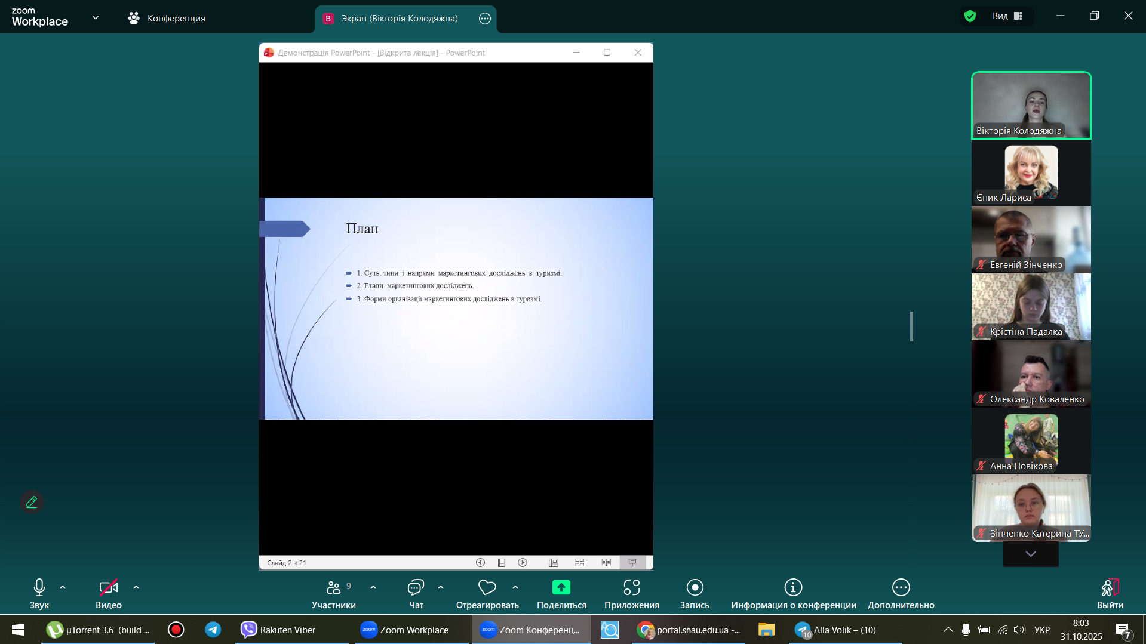Open the Конференция tab
Viewport: 1146px width, 644px height.
[x=167, y=19]
